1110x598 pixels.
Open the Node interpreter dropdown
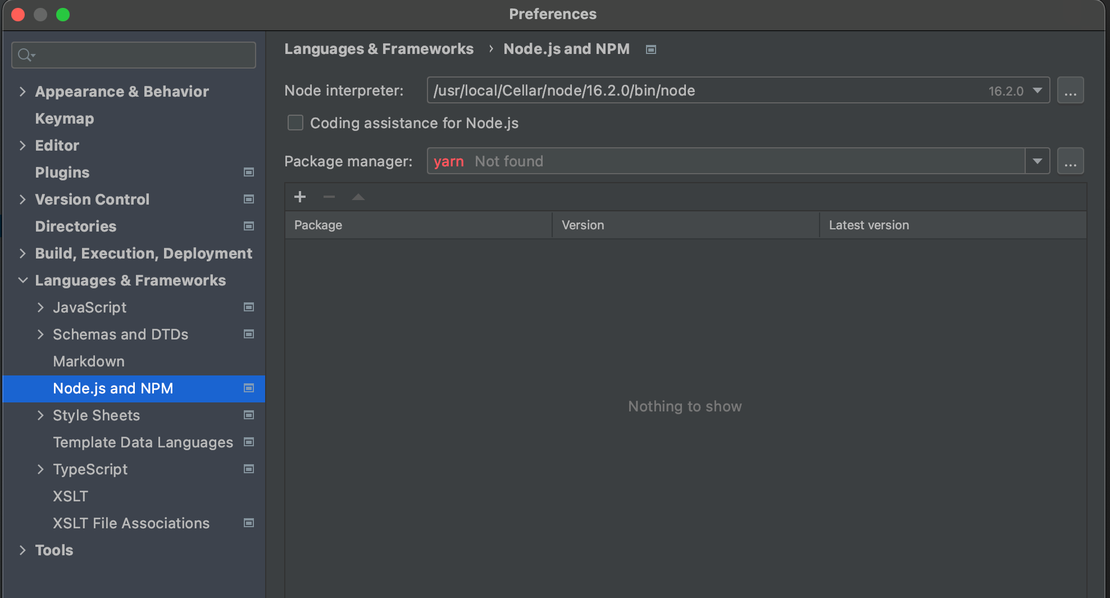pos(1037,90)
